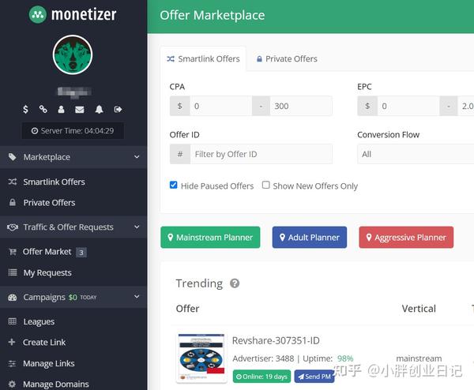The height and width of the screenshot is (390, 474).
Task: Click the Trending help question icon
Action: pos(235,283)
